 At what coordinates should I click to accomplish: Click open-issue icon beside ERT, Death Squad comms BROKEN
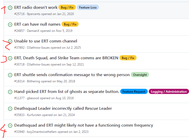[x=10, y=58]
